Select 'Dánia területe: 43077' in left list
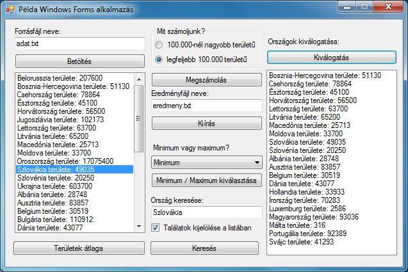The image size is (408, 272). (75, 228)
